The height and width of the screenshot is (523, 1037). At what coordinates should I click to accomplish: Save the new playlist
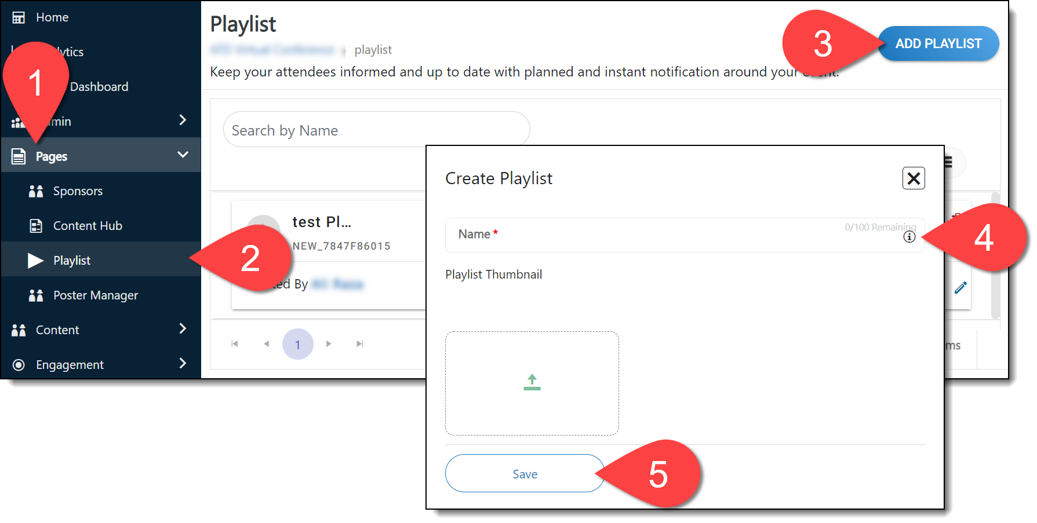click(525, 474)
